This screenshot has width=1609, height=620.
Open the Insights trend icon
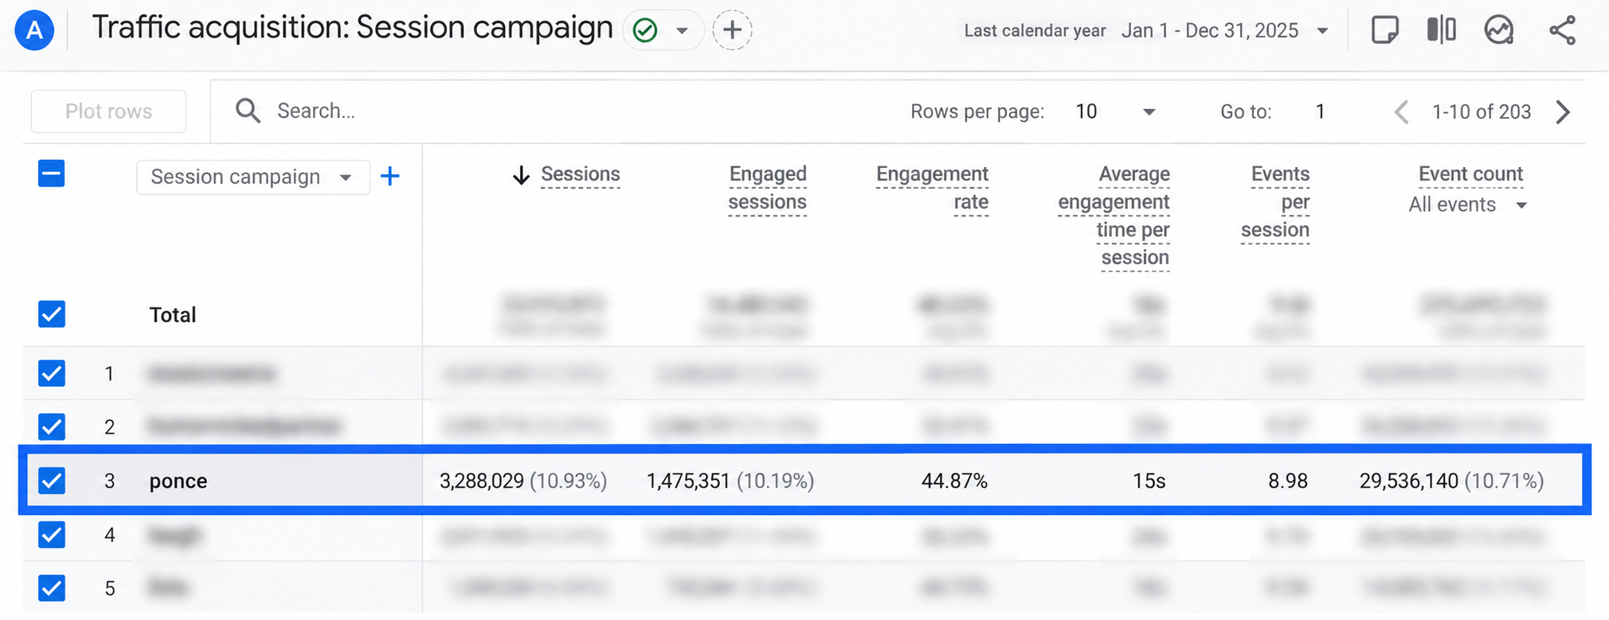pos(1499,30)
